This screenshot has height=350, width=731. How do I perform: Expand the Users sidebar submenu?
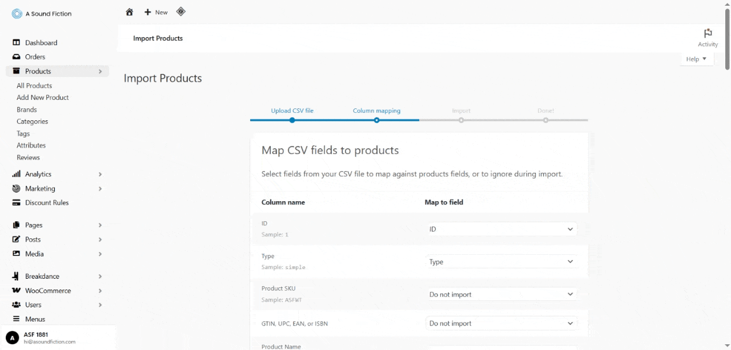coord(100,304)
